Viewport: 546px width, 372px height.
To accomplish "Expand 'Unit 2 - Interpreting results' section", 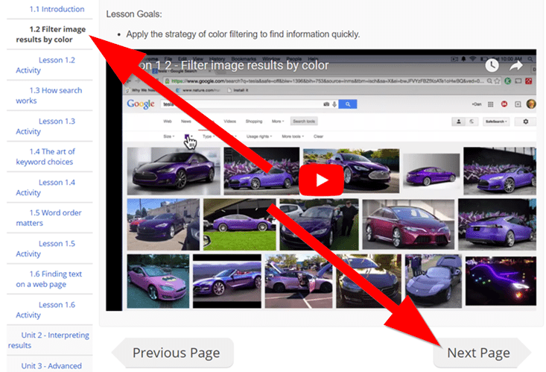I will (x=48, y=340).
